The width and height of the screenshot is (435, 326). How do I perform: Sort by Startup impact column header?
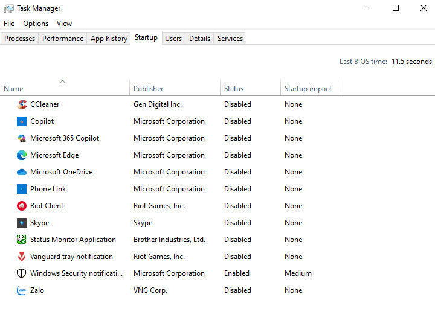[x=308, y=89]
